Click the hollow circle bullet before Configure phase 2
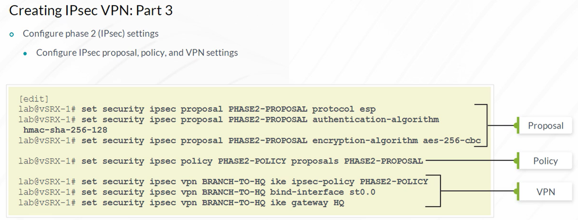 click(12, 34)
